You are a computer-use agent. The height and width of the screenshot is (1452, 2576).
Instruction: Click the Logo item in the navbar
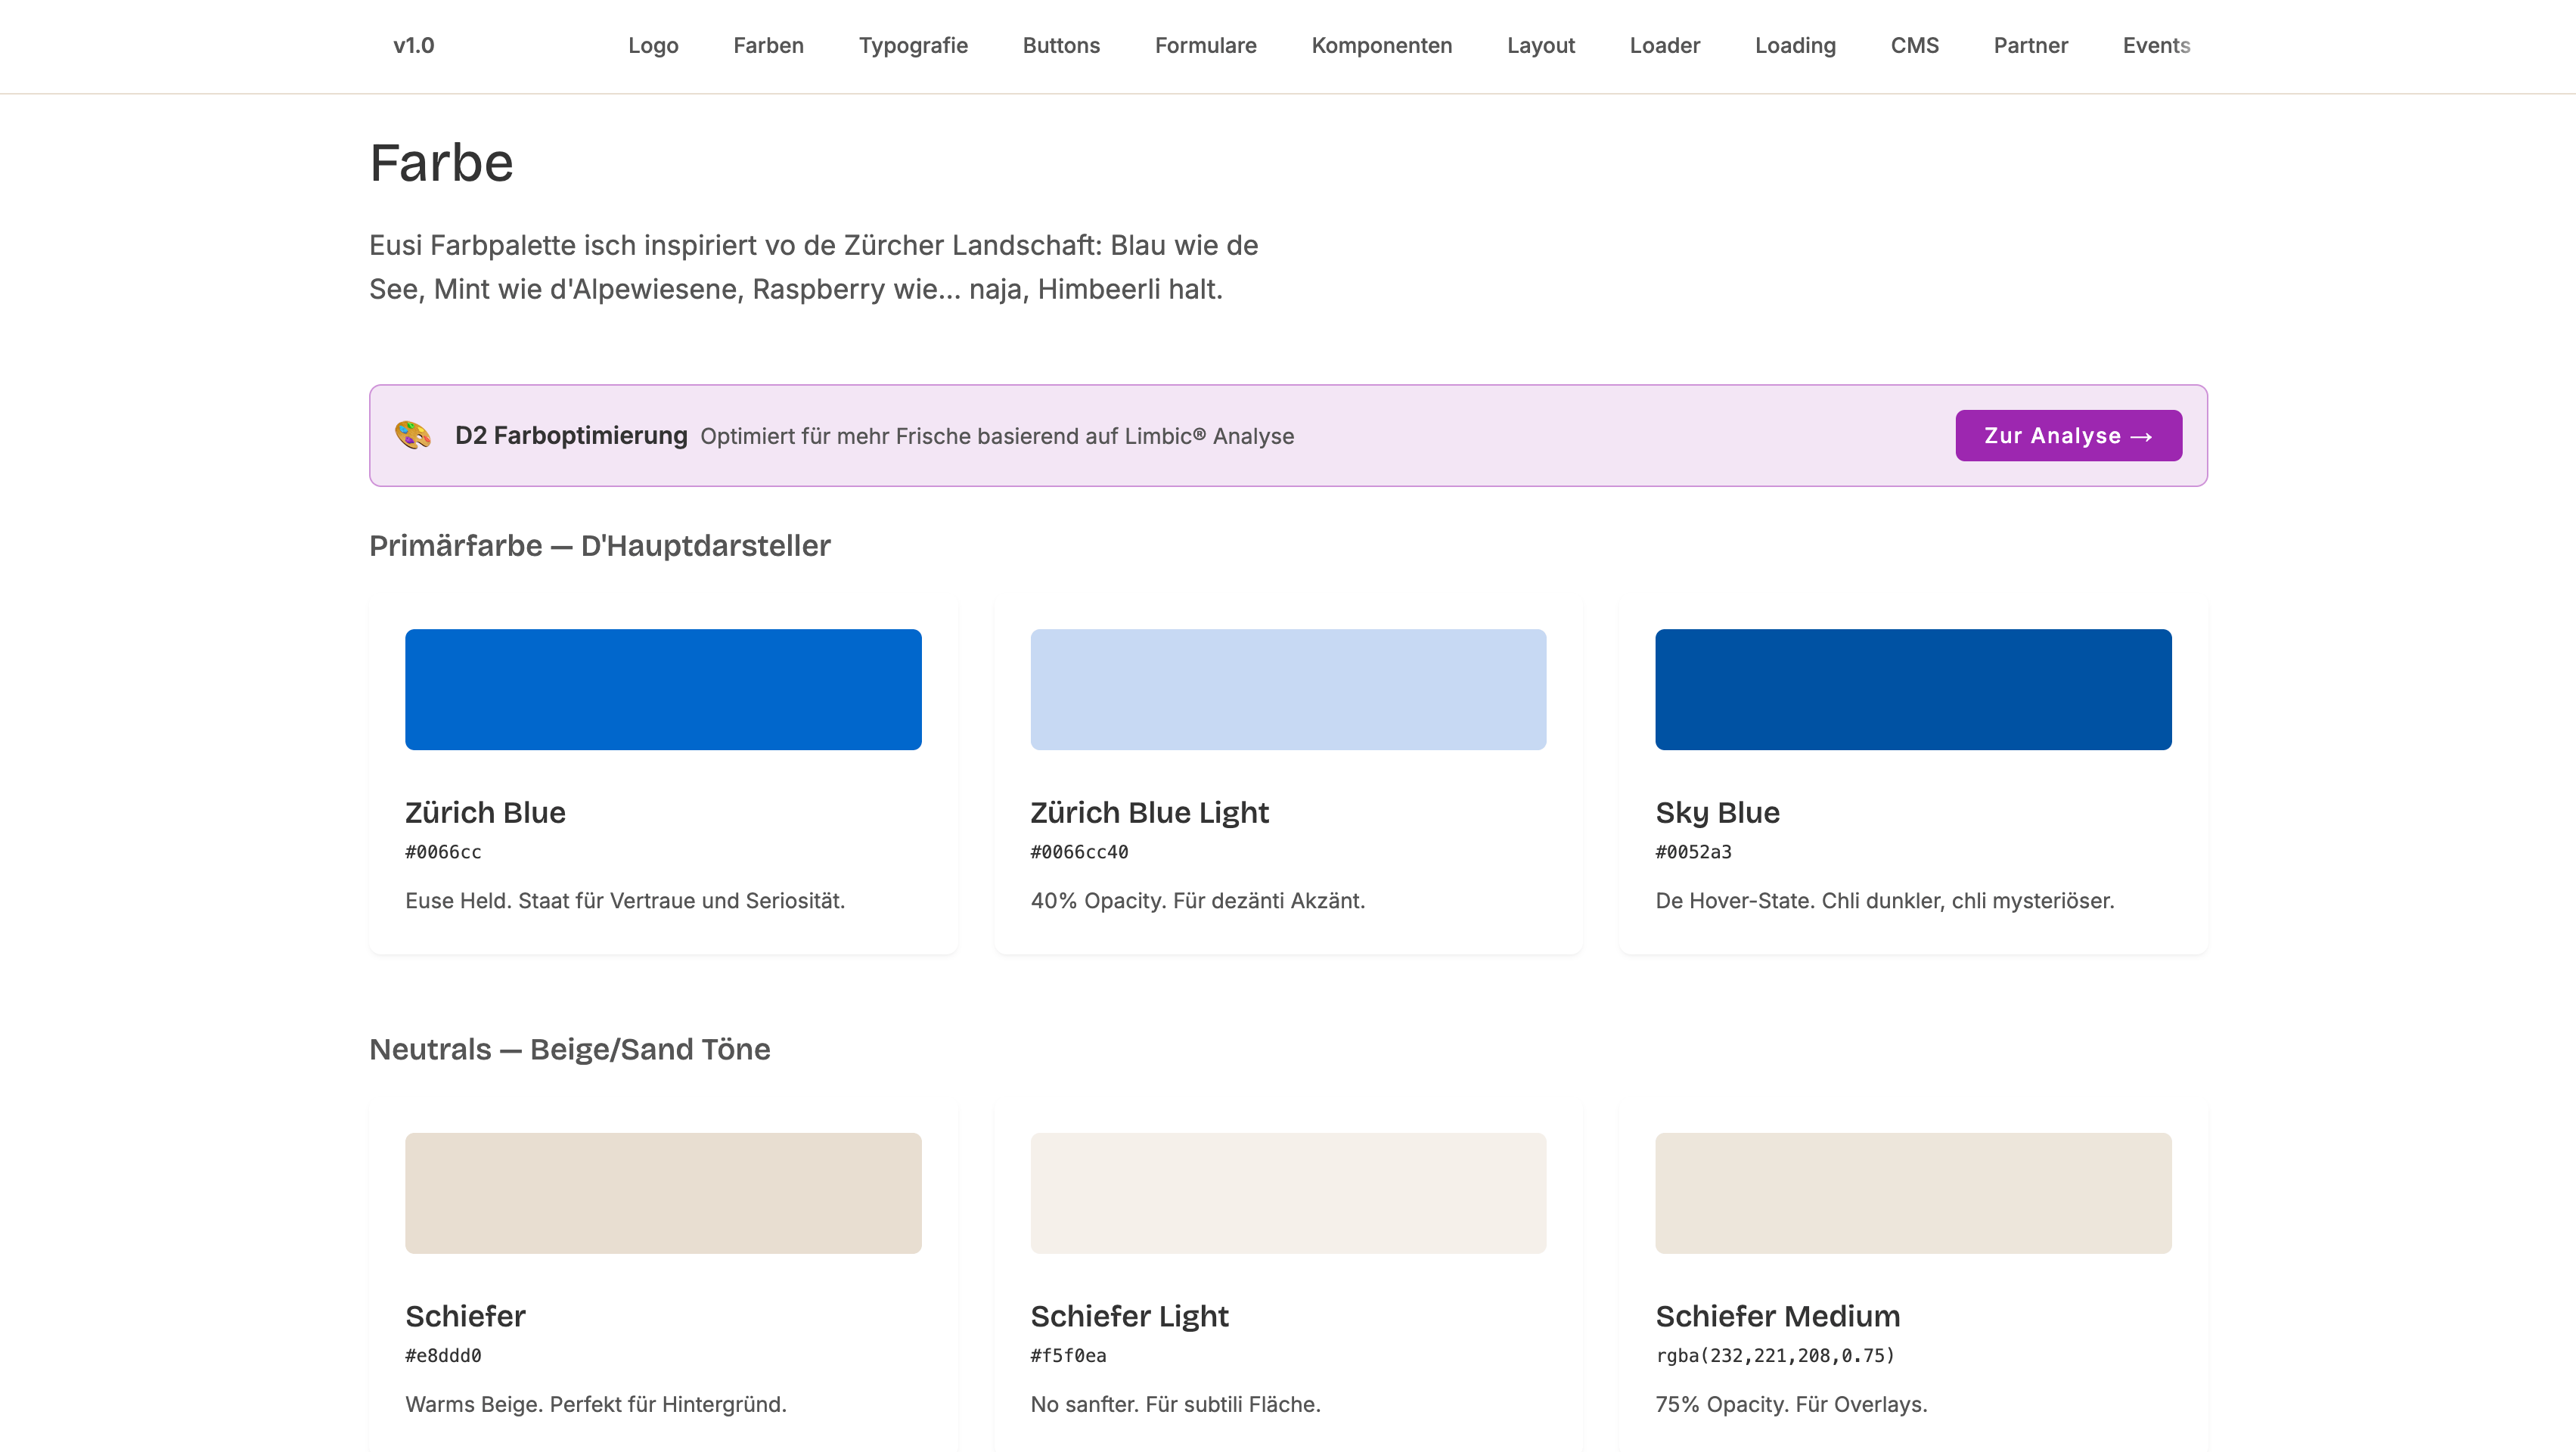[653, 45]
